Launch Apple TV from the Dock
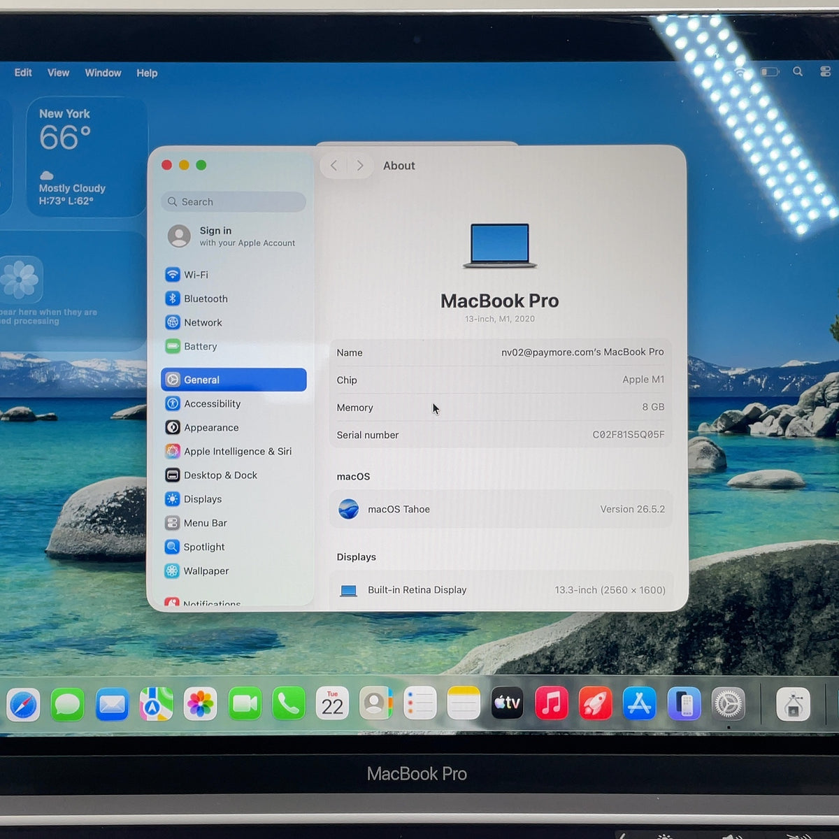Screen dimensions: 839x839 508,704
